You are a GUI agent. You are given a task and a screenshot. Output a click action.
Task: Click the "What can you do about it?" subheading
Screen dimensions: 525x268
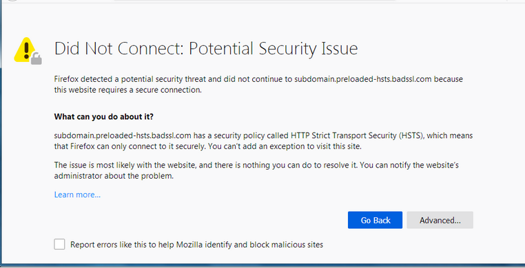pos(104,117)
